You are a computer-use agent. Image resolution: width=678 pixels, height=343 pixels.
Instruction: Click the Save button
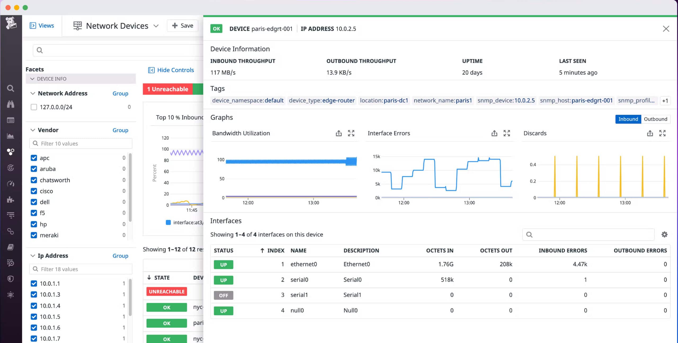pos(182,26)
